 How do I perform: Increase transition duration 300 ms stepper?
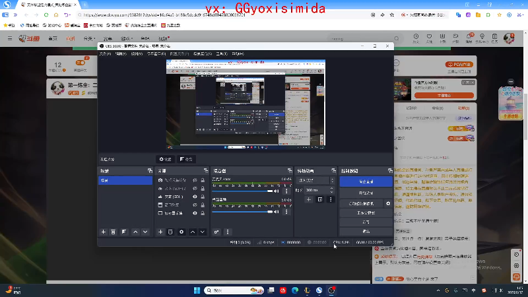332,189
